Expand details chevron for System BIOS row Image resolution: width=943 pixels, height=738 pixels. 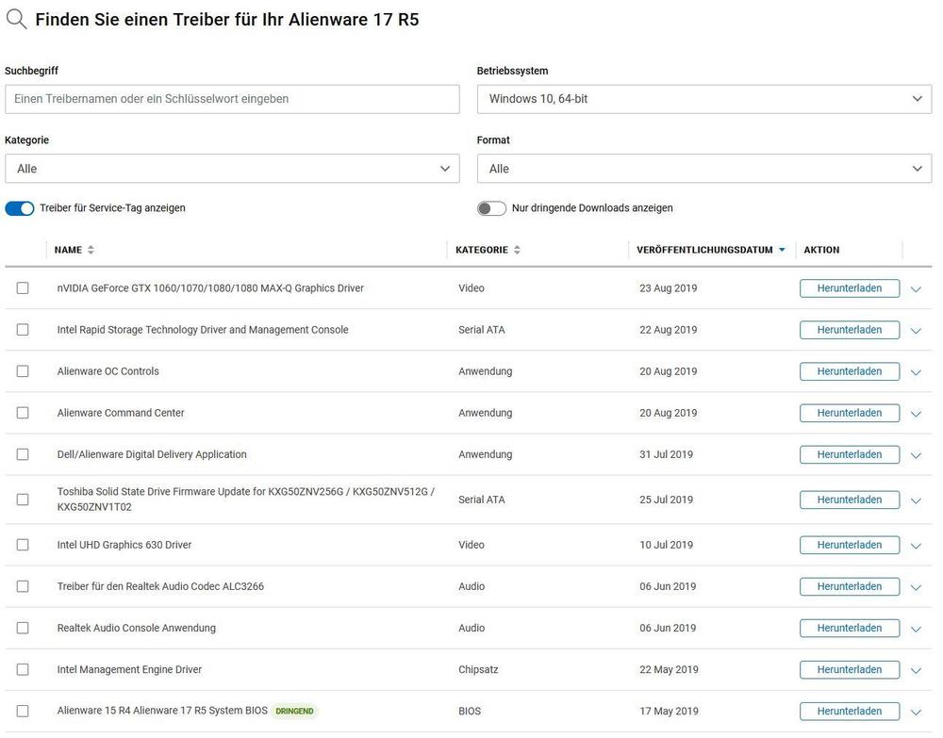(916, 712)
